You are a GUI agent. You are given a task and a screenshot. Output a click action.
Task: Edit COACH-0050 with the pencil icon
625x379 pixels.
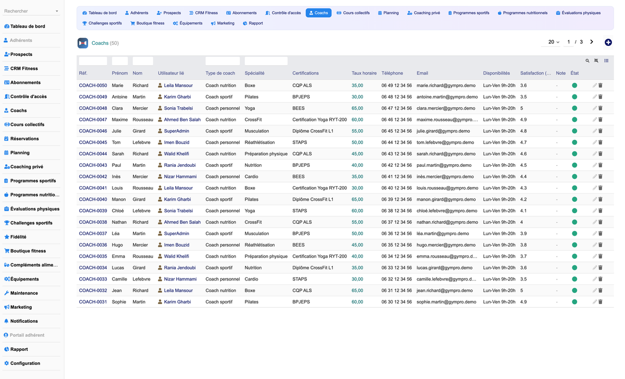click(595, 85)
